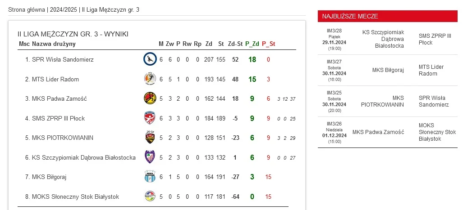
Task: Open SPR Wisła Sandomierz team name in table
Action: [63, 59]
